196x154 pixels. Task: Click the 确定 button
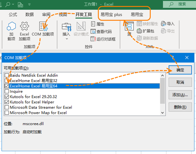[x=180, y=70]
